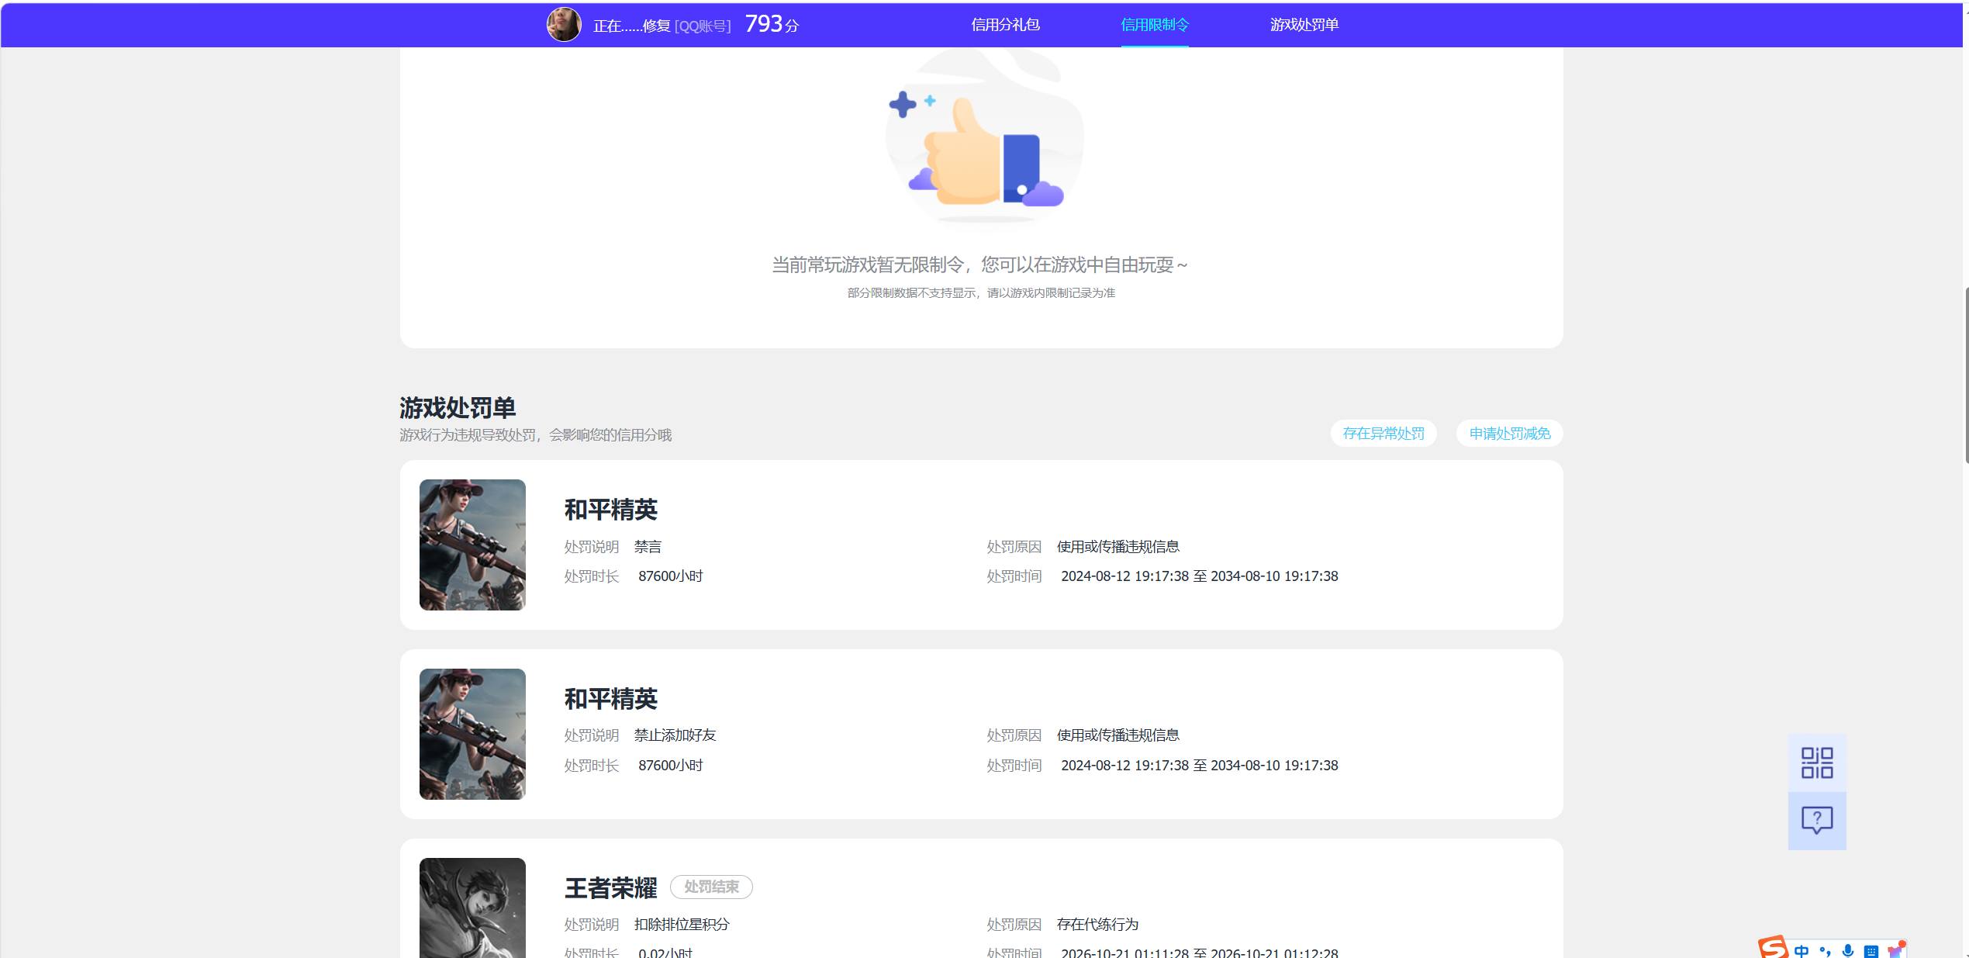Toggle Sogou punctuation mode icon
The image size is (1969, 958).
tap(1825, 950)
